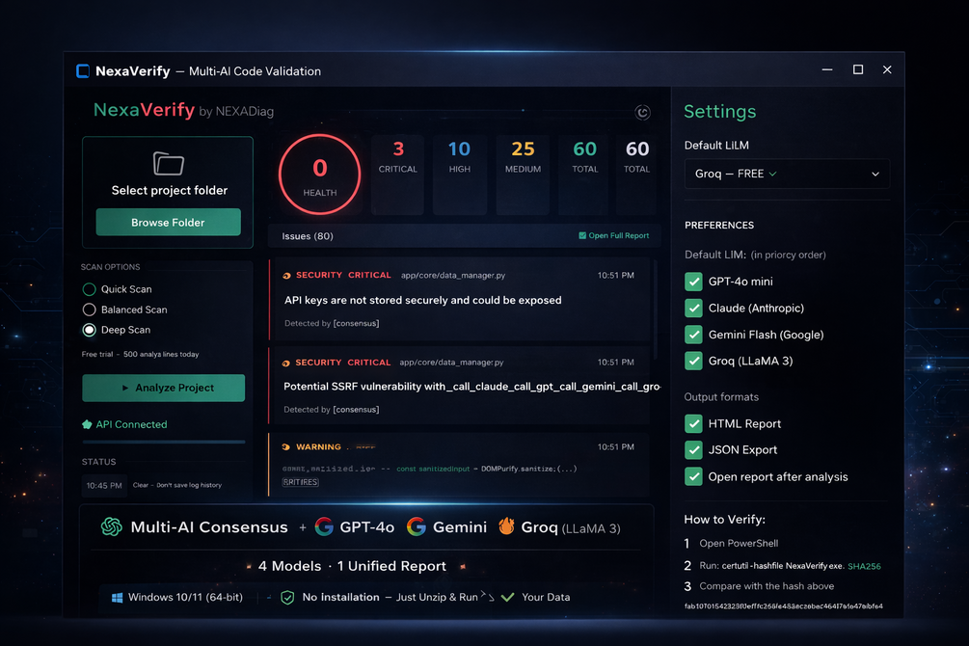Click the issues list scrollbar

(655, 310)
